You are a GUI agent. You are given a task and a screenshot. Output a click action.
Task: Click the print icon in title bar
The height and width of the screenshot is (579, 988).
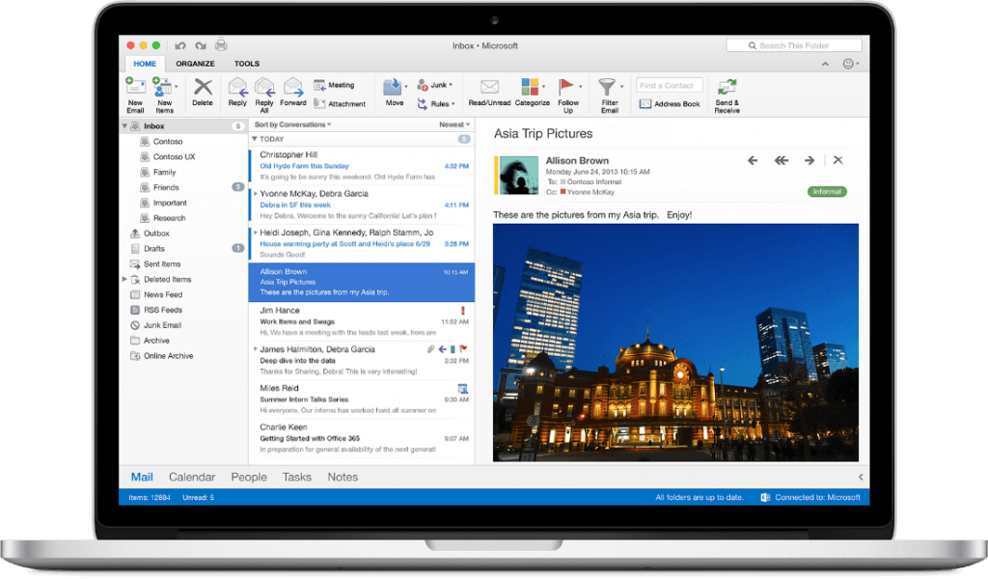click(x=221, y=45)
